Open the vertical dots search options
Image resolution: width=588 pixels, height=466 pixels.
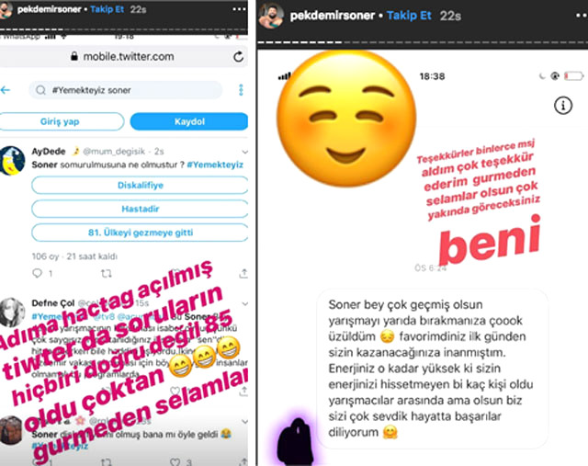(241, 90)
